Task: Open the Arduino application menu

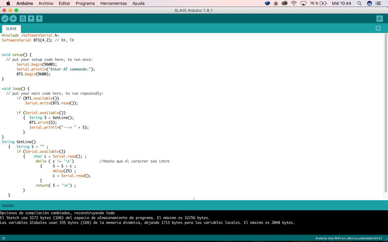Action: point(25,3)
